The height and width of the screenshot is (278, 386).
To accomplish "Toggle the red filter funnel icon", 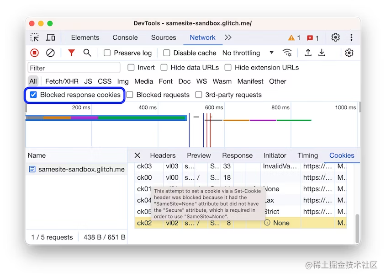I will (71, 53).
